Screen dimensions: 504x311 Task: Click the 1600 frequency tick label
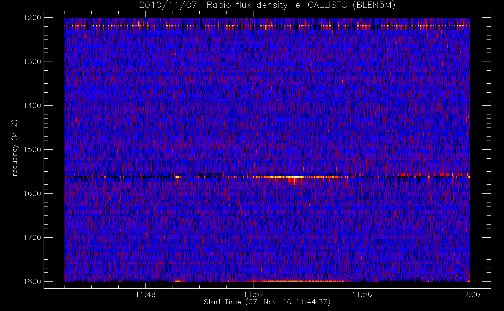coord(32,193)
